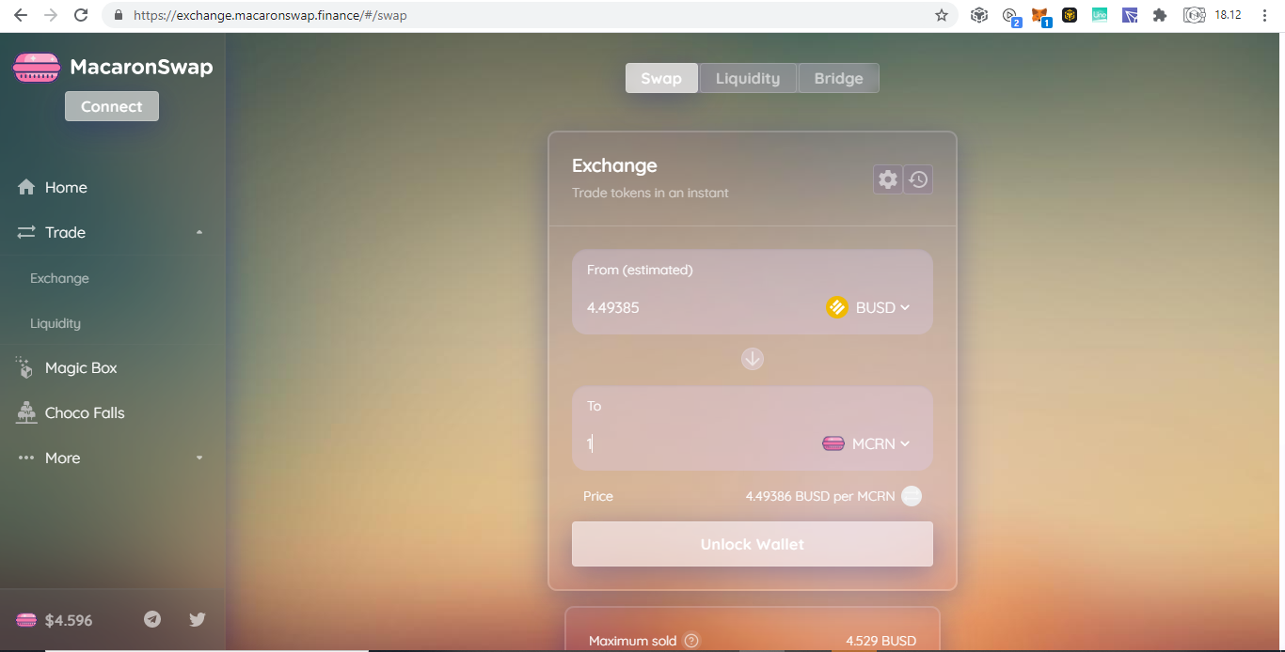Viewport: 1285px width, 652px height.
Task: Collapse the Trade menu section
Action: tap(199, 232)
